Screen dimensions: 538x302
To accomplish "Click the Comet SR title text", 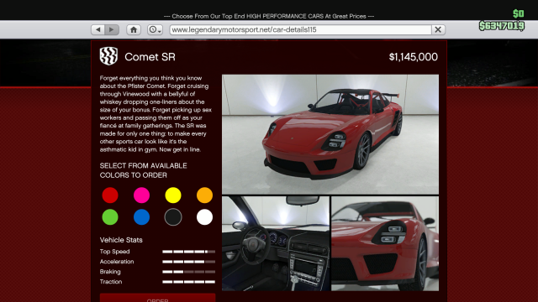I will [150, 57].
